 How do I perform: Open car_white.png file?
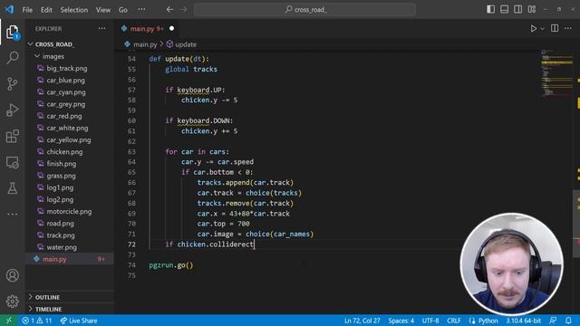(67, 128)
